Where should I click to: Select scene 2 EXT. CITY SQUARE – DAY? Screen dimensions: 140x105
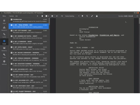point(29,32)
